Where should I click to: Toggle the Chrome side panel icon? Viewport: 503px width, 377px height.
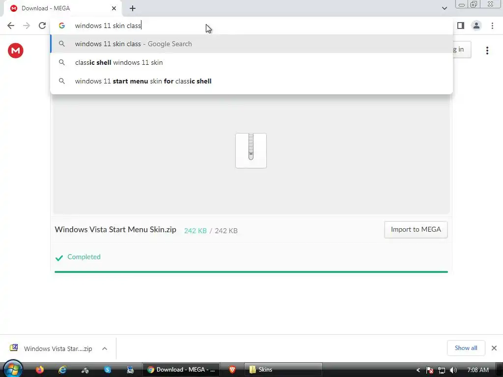tap(461, 26)
